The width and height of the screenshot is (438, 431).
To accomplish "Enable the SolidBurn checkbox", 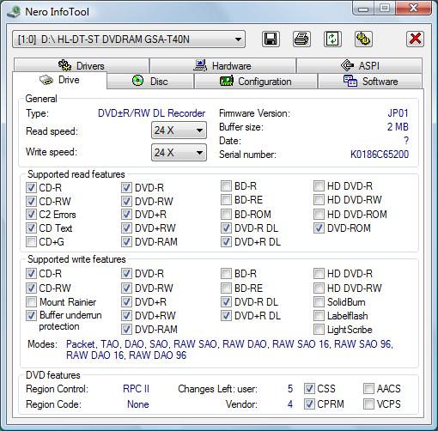I will point(319,301).
